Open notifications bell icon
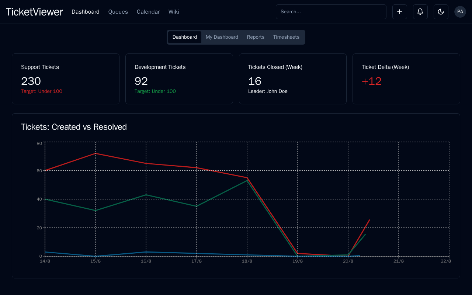This screenshot has width=472, height=295. click(420, 12)
